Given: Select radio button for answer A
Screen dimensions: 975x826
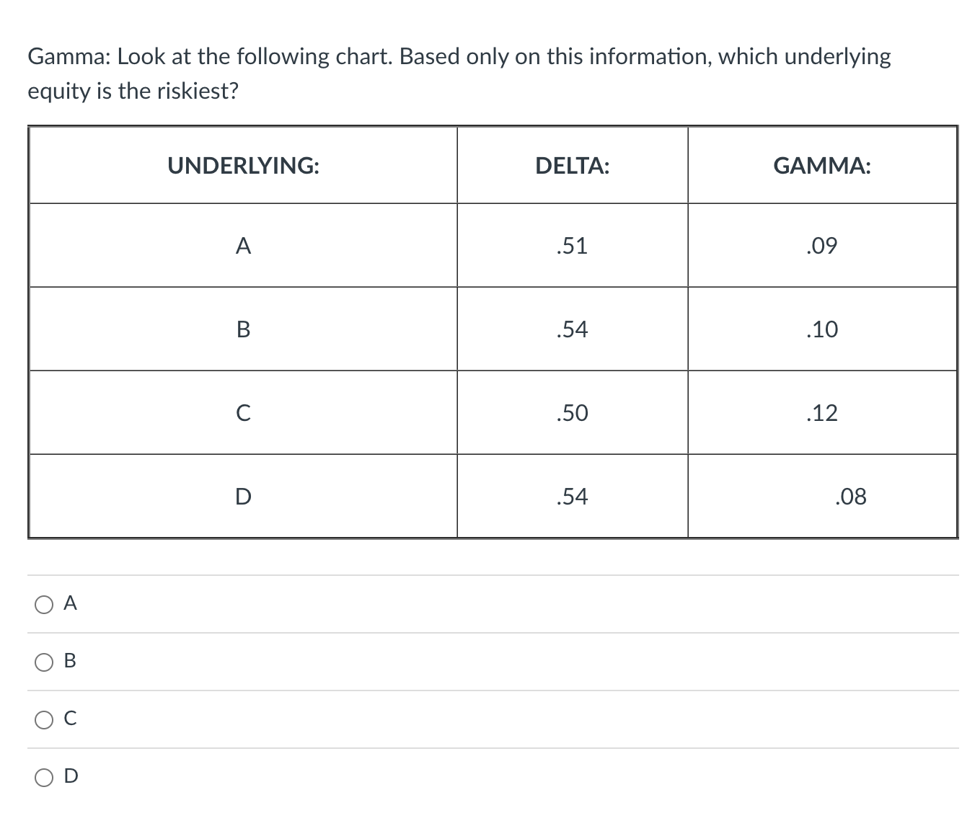Looking at the screenshot, I should [x=43, y=604].
